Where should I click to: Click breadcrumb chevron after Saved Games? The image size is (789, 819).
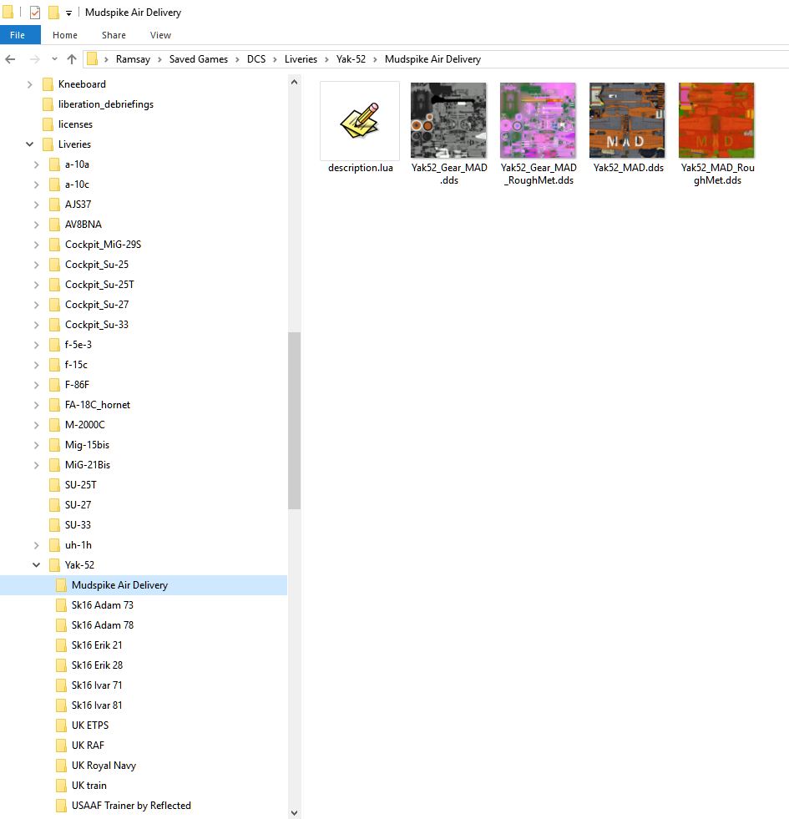point(237,59)
